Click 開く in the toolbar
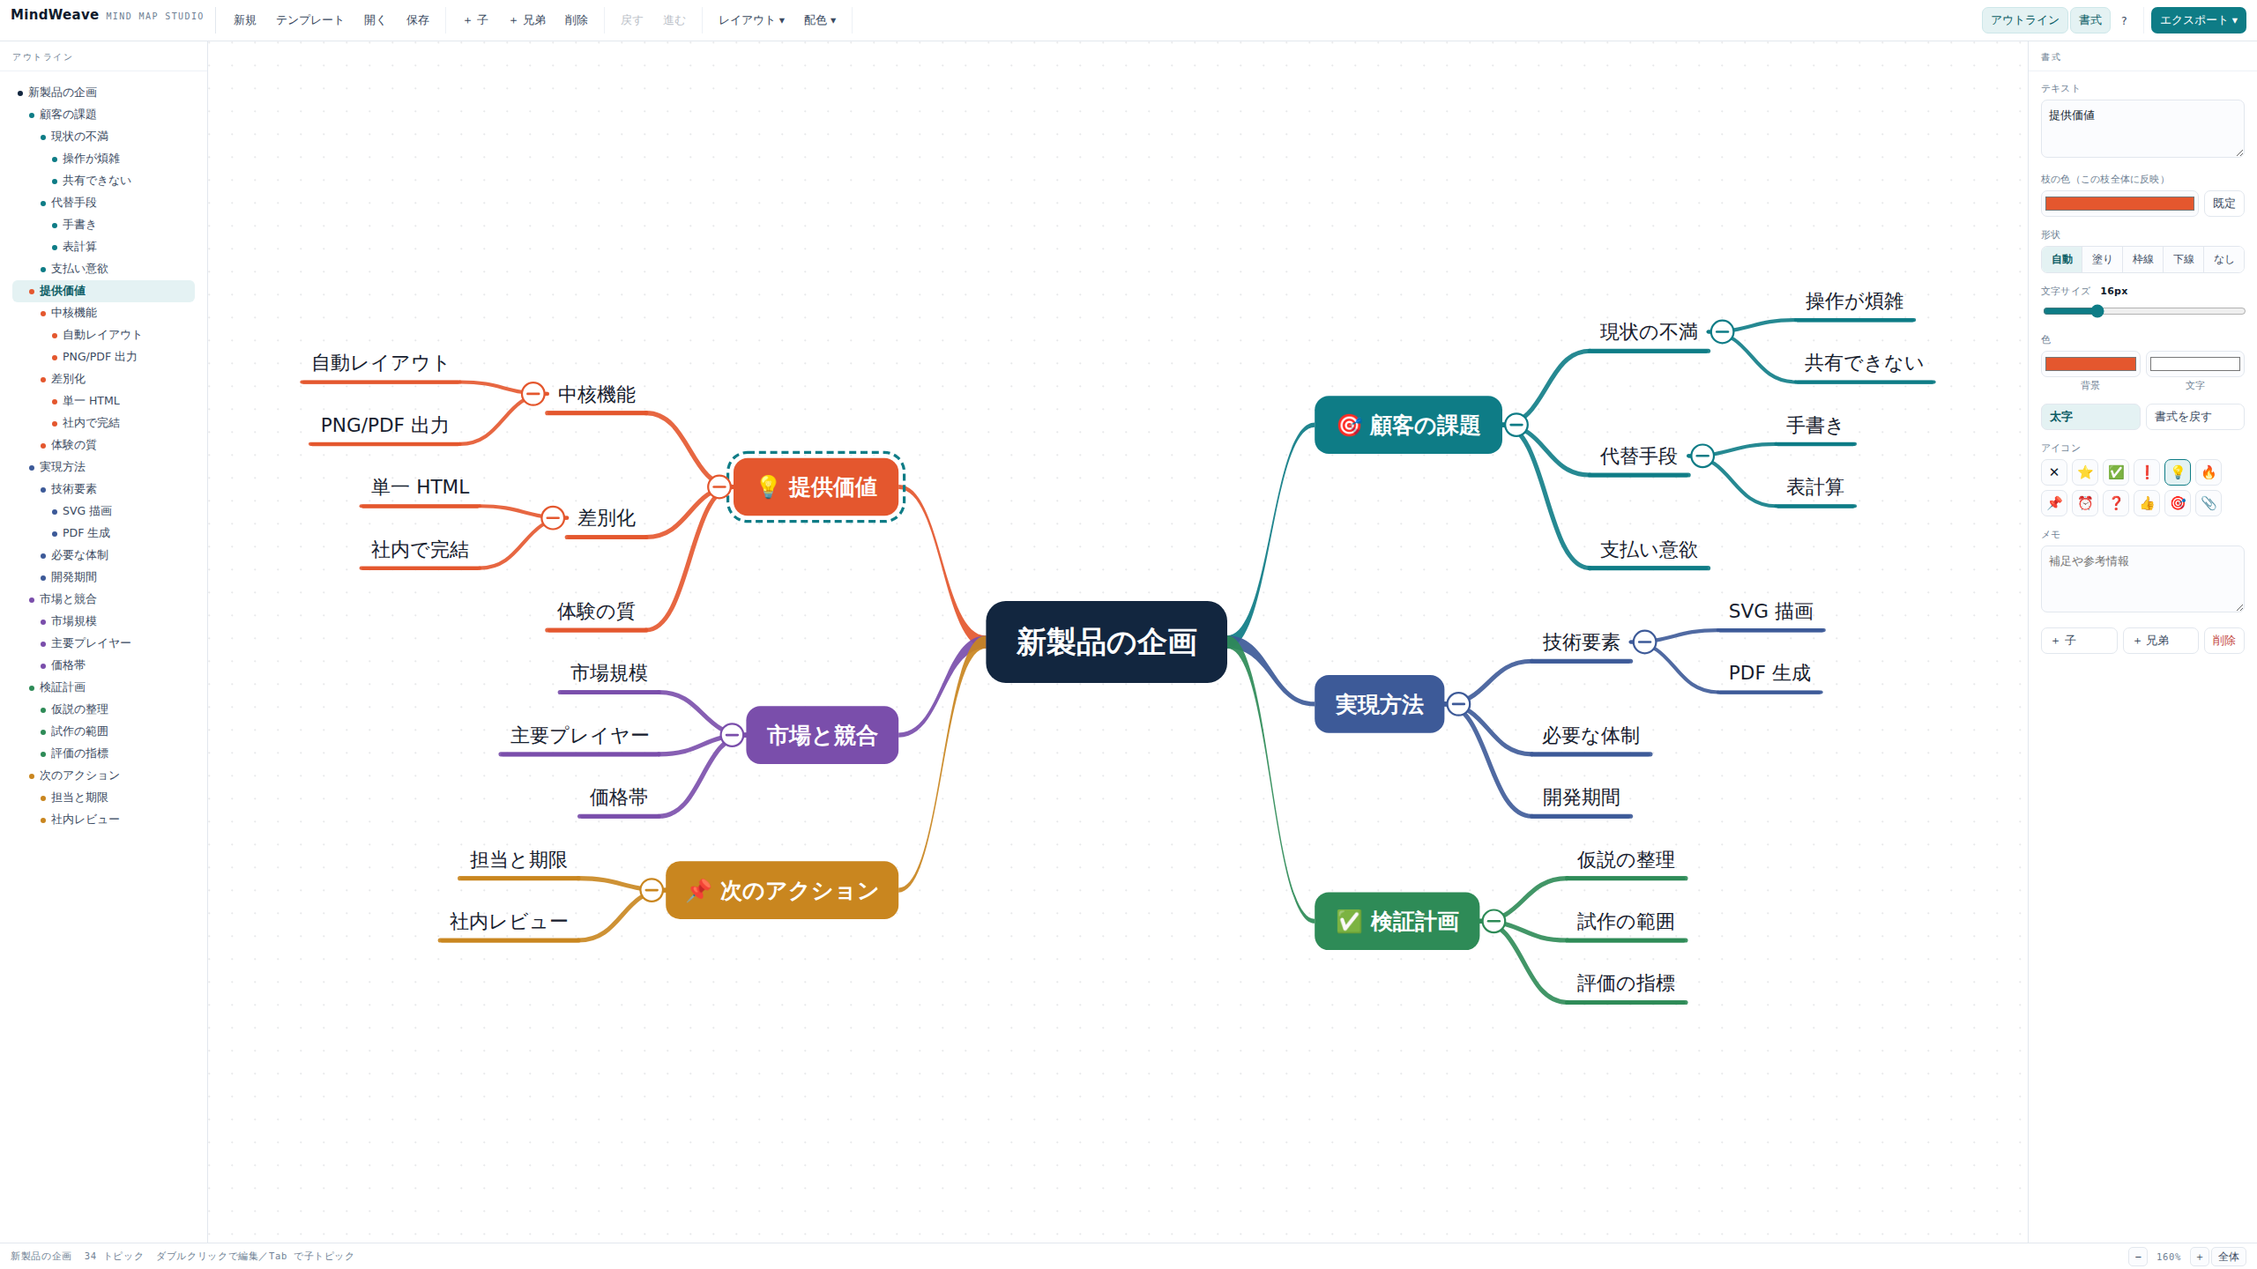This screenshot has height=1269, width=2257. point(375,20)
